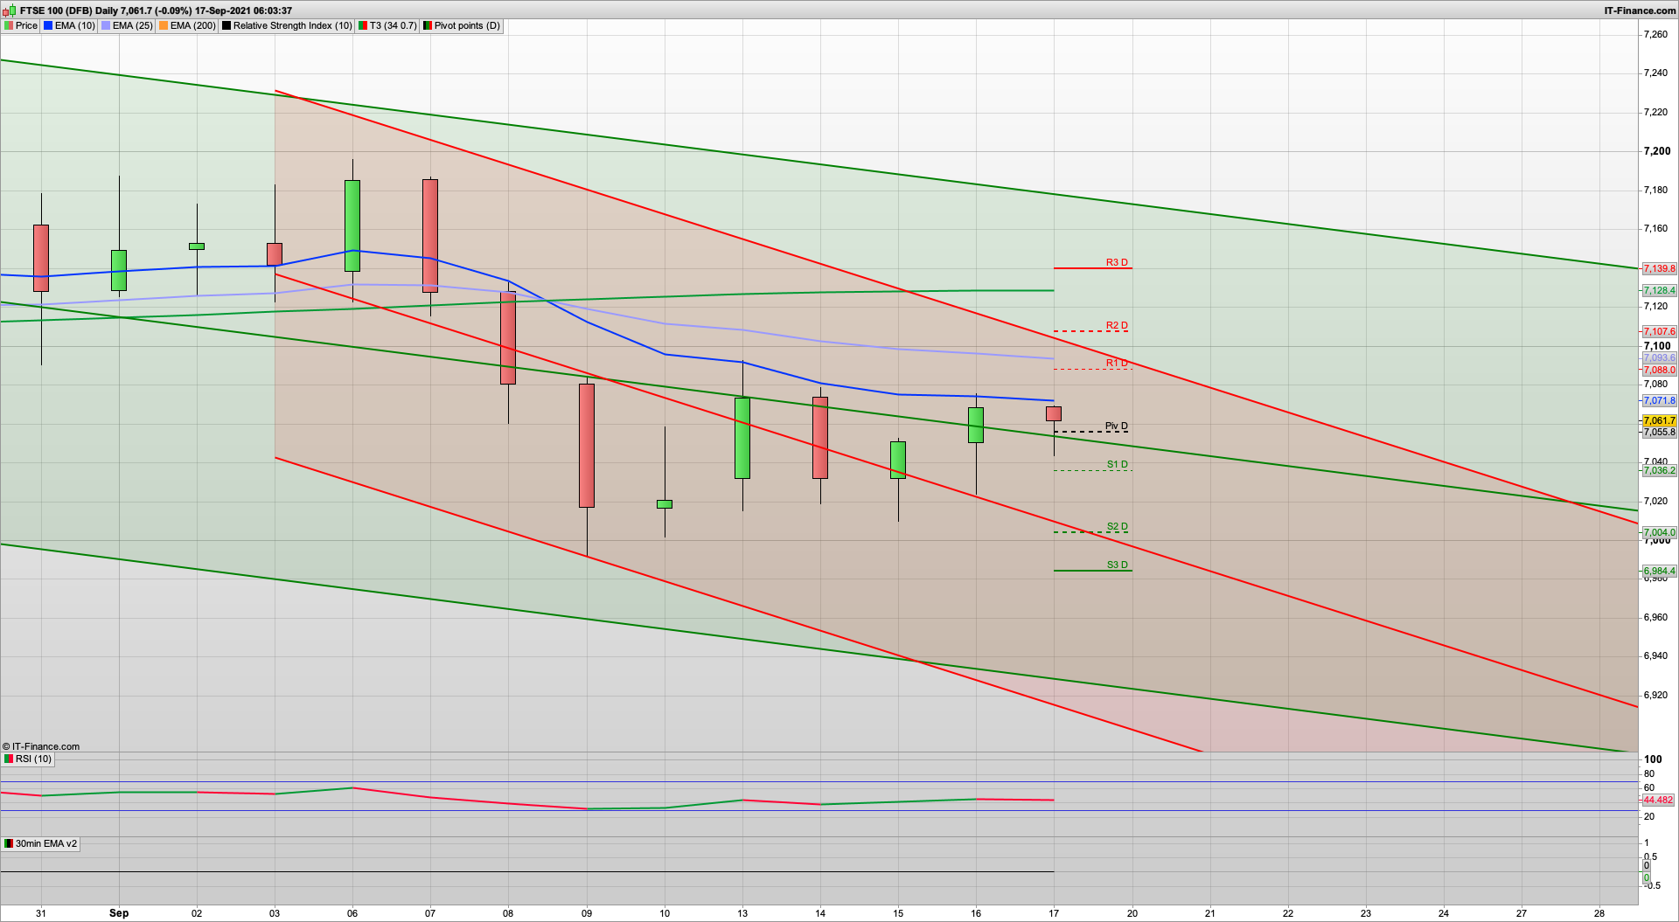Click the 7,004.0 green price tag
Viewport: 1679px width, 922px height.
[1659, 532]
